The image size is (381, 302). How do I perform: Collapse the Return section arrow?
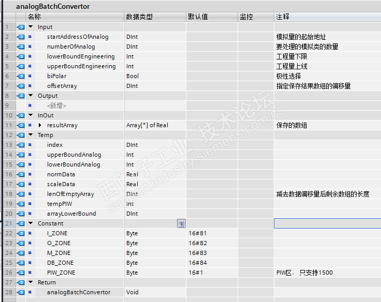[31, 282]
